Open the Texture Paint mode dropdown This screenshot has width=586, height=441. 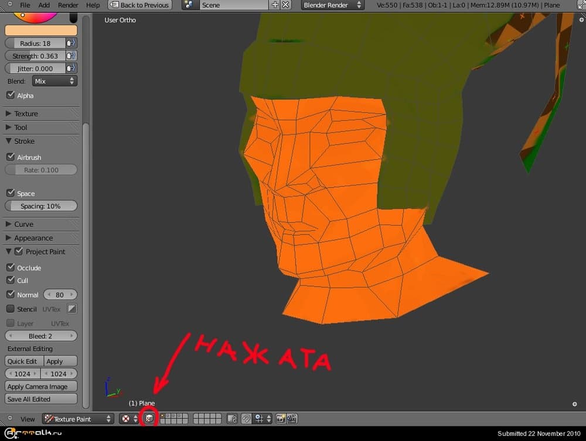pyautogui.click(x=77, y=419)
